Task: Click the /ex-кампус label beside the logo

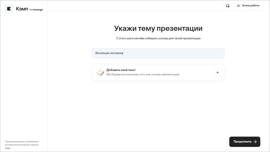Action: [36, 9]
